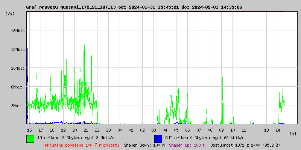Image resolution: width=301 pixels, height=150 pixels.
Task: Click hour 00 on the time axis
Action: (x=120, y=130)
